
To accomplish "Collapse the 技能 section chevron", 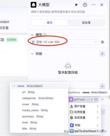I will click(32, 54).
